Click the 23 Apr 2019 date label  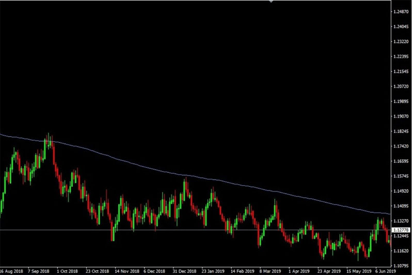pyautogui.click(x=329, y=271)
